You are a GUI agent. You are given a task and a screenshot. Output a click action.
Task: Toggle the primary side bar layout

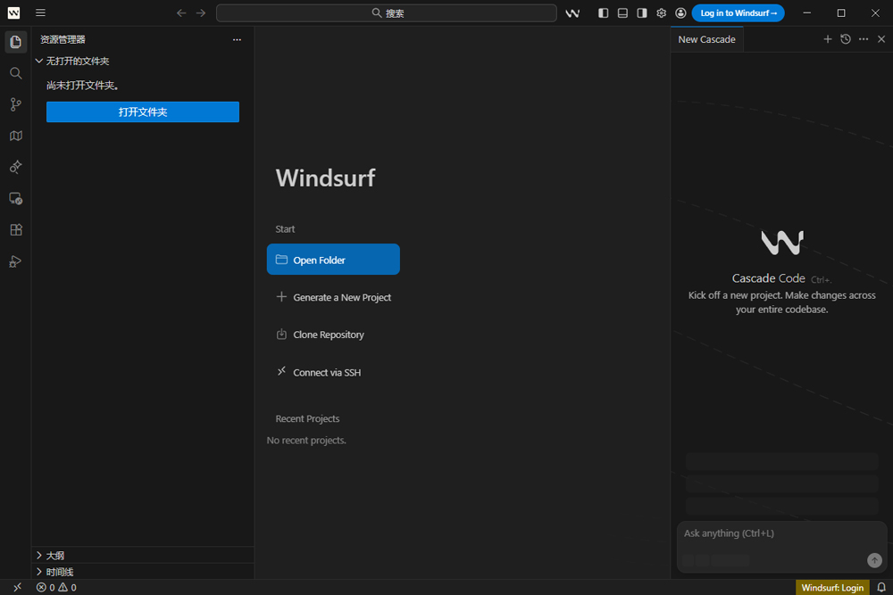point(603,12)
